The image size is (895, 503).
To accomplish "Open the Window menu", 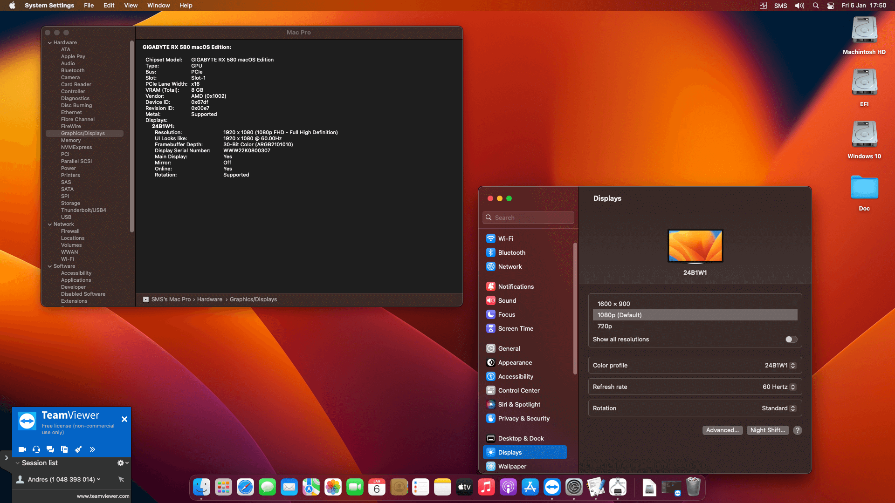I will point(158,5).
